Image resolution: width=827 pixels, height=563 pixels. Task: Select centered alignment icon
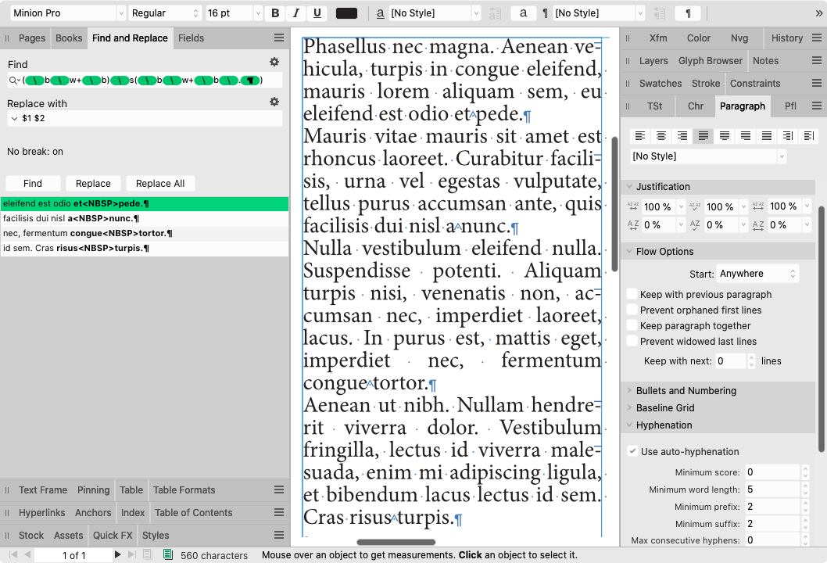pyautogui.click(x=661, y=135)
